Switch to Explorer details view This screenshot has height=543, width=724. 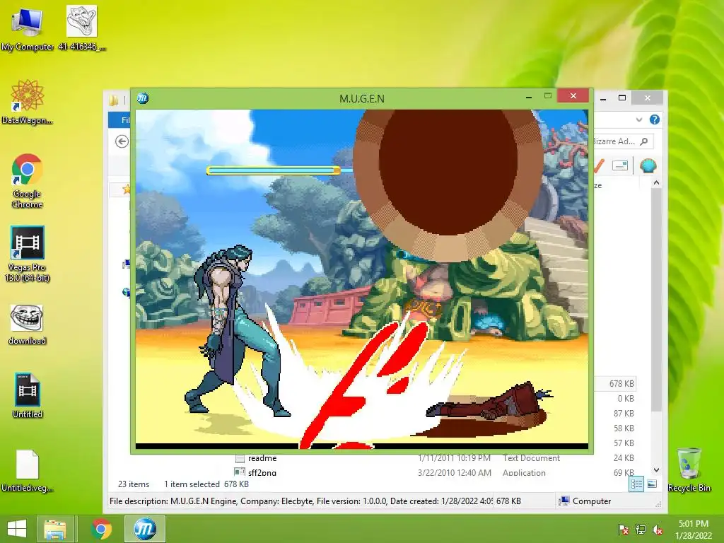point(636,484)
